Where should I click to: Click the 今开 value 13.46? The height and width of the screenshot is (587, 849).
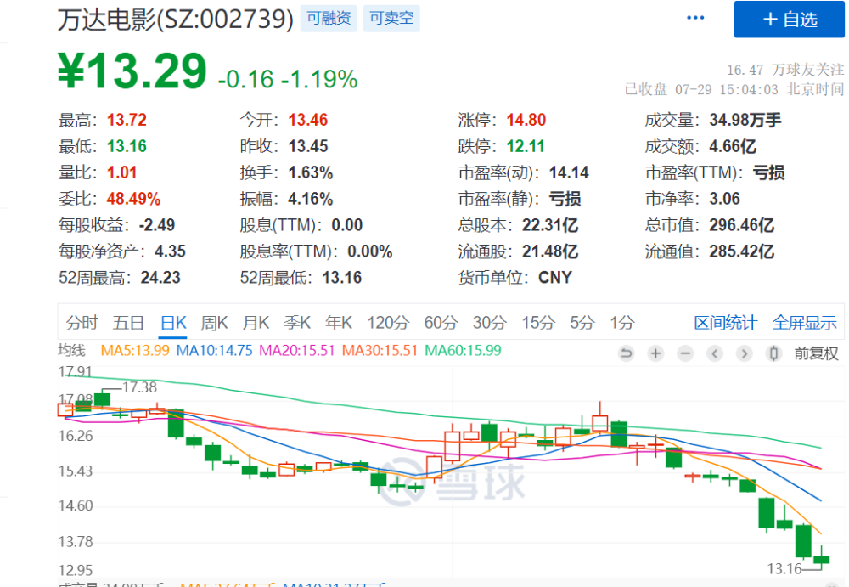click(x=308, y=120)
